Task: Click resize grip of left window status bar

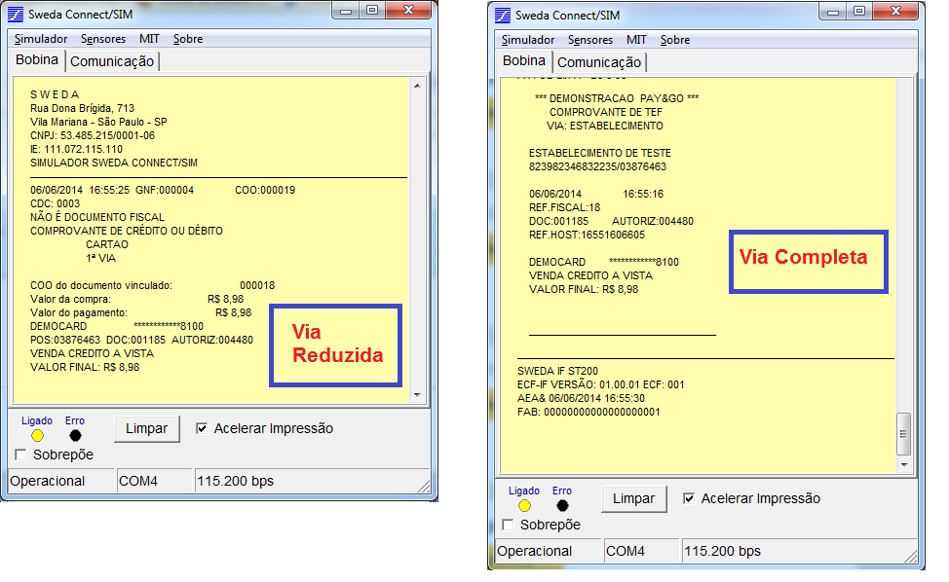Action: [424, 486]
